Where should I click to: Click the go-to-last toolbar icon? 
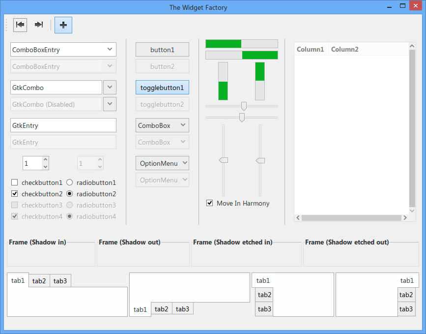[39, 25]
